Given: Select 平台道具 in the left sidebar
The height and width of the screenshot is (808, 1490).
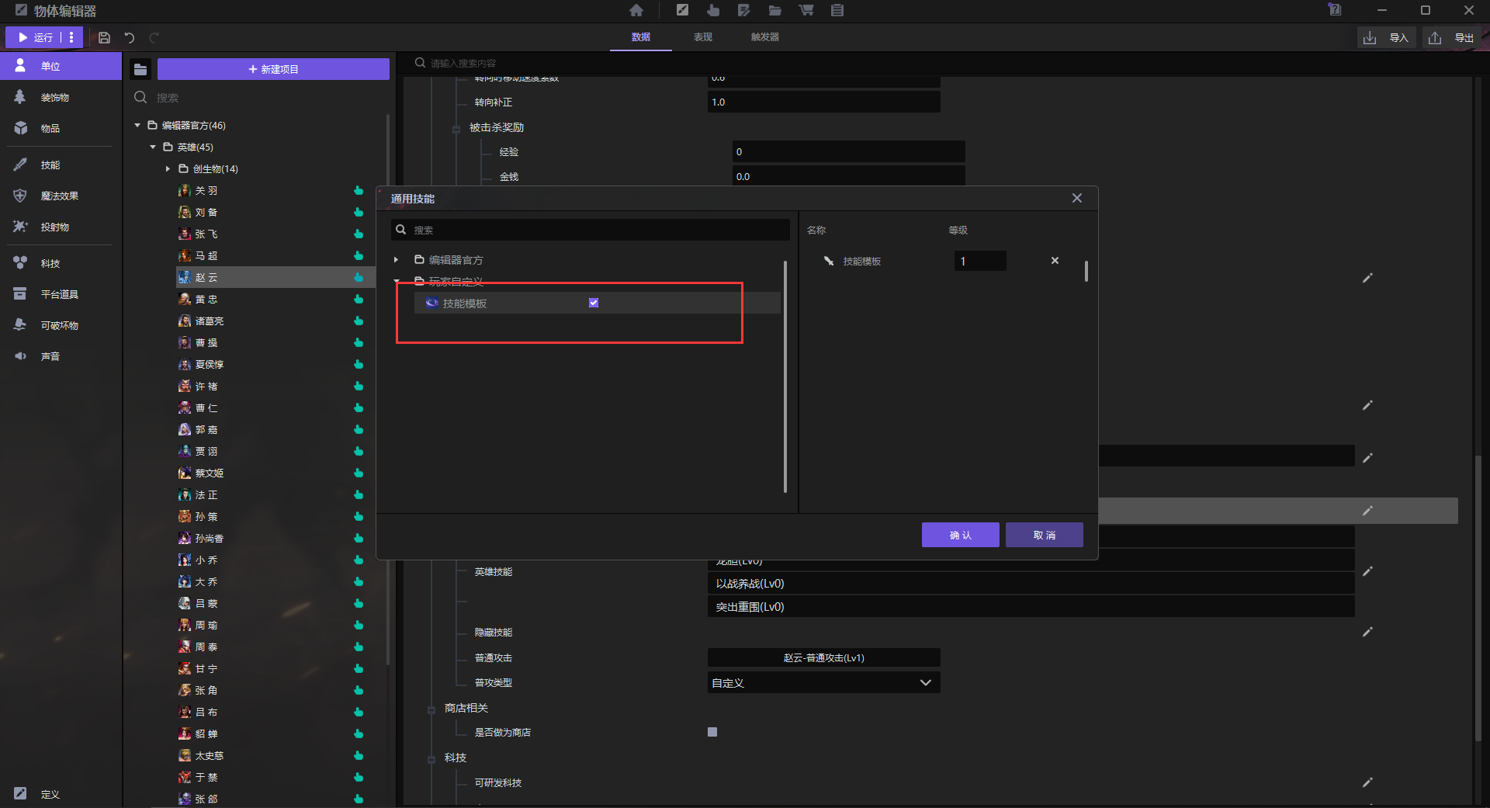Looking at the screenshot, I should point(61,294).
